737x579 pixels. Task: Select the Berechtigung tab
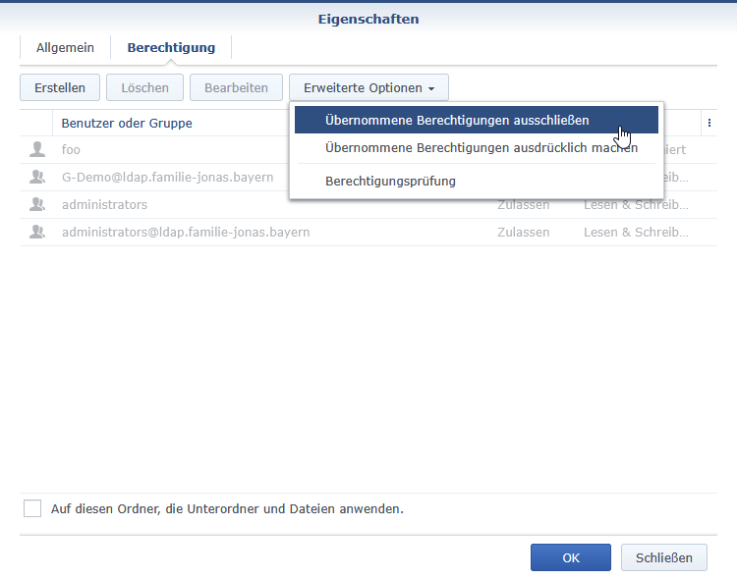pyautogui.click(x=171, y=47)
